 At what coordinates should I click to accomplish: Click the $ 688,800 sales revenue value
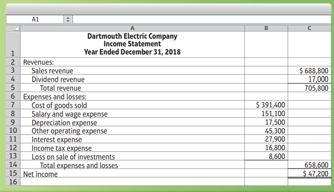[314, 70]
